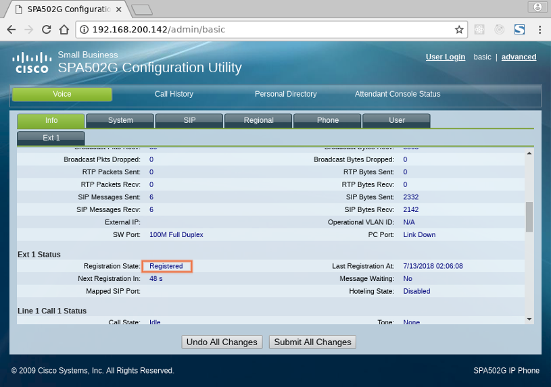Select SIP Bytes Sent value 2332

point(411,197)
